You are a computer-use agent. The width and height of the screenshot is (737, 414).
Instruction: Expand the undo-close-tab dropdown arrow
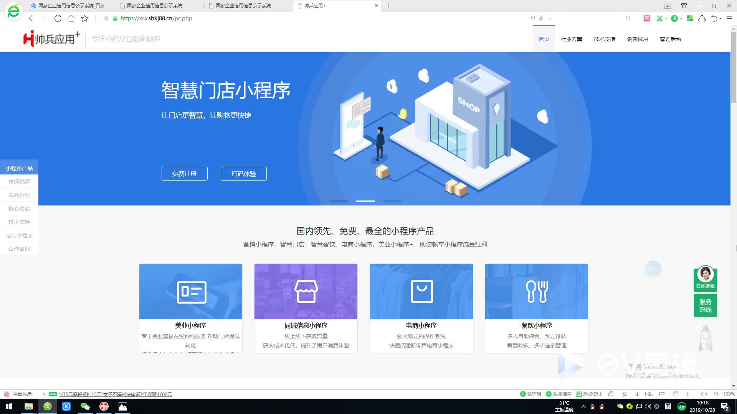[720, 18]
